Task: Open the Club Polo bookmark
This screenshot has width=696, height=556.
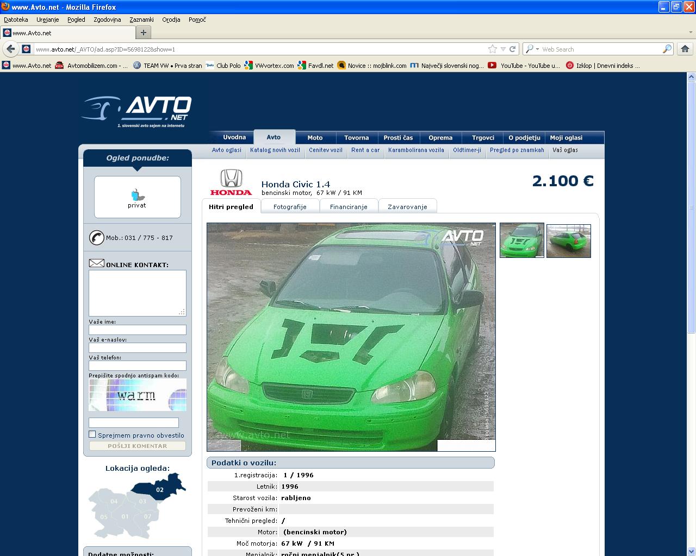Action: coord(223,65)
